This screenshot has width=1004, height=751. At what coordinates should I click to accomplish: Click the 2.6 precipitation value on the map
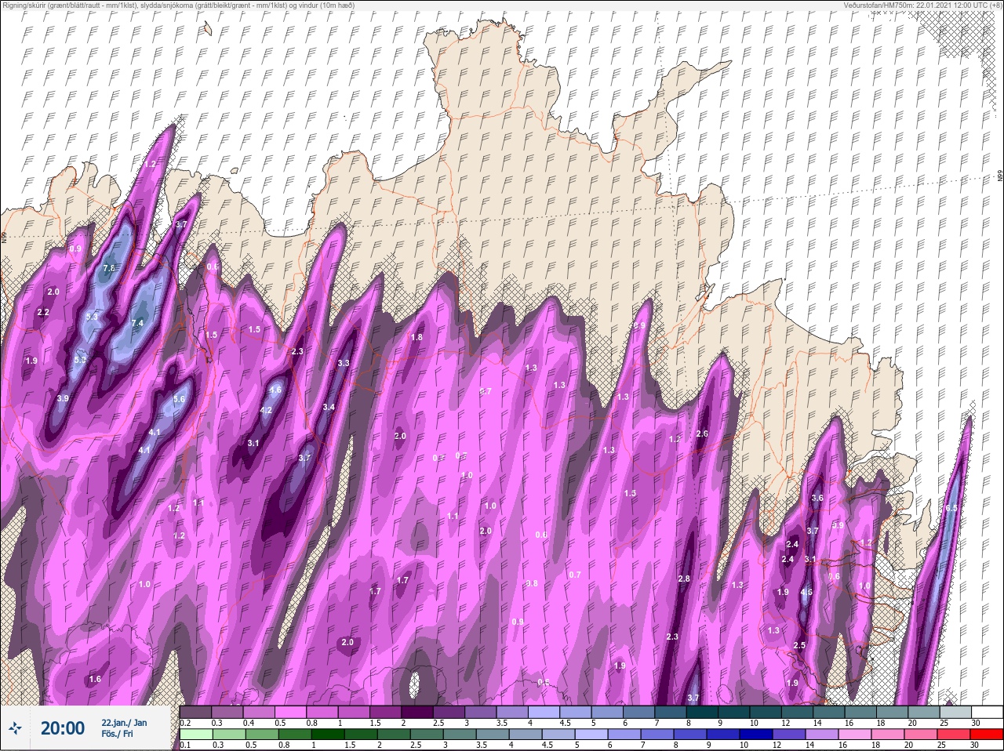(702, 434)
